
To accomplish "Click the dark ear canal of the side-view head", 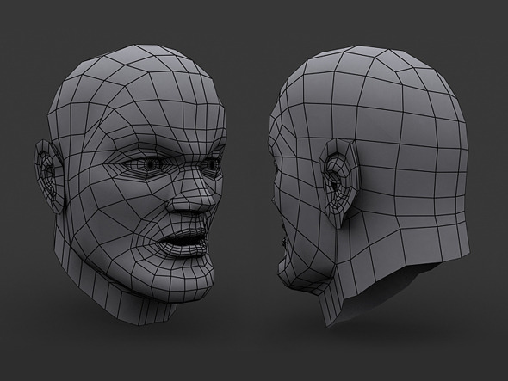I will 334,185.
